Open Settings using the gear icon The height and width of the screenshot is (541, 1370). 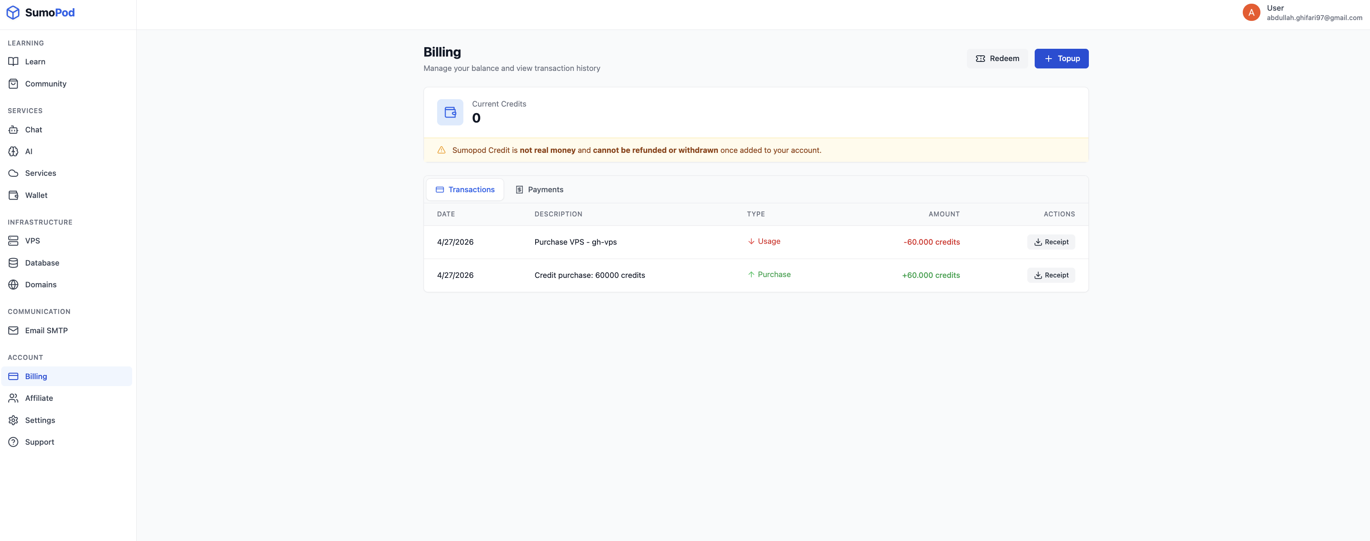click(13, 420)
